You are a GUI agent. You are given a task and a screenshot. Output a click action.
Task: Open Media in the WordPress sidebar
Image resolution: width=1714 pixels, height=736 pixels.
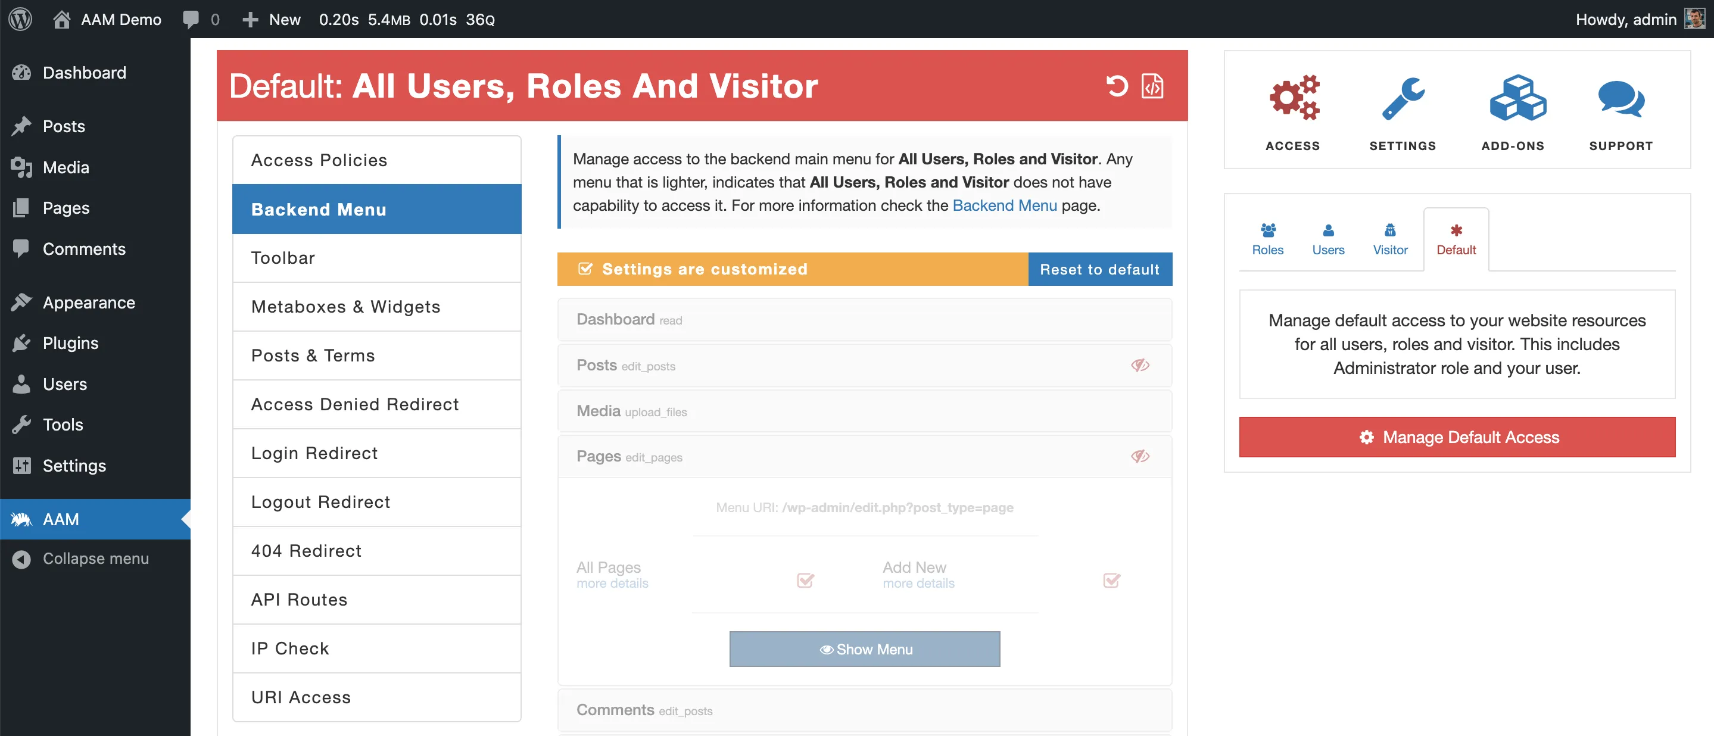click(x=95, y=167)
